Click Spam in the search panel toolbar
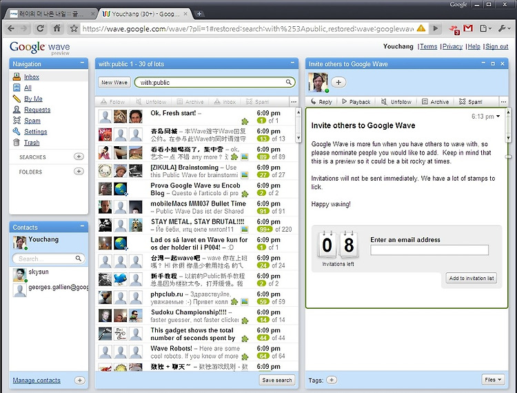This screenshot has height=393, width=517. 258,102
